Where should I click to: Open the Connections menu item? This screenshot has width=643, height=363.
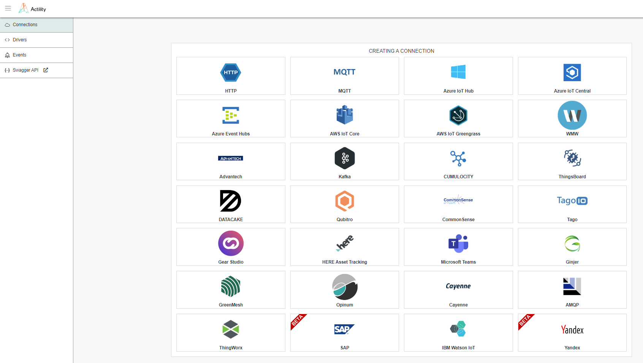click(36, 25)
